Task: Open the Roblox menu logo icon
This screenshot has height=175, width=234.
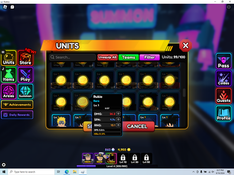Action: [5, 7]
